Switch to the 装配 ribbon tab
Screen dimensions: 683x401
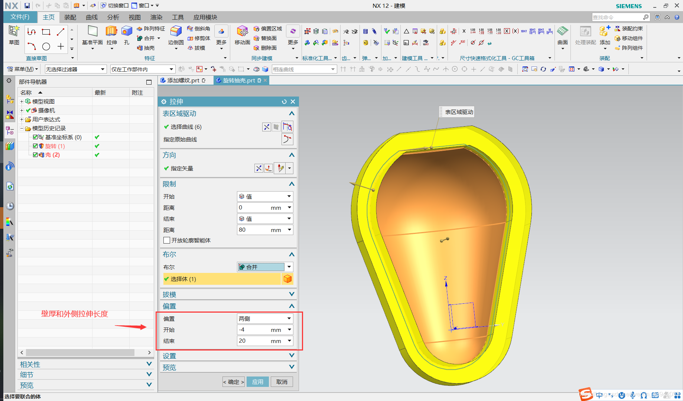tap(70, 17)
